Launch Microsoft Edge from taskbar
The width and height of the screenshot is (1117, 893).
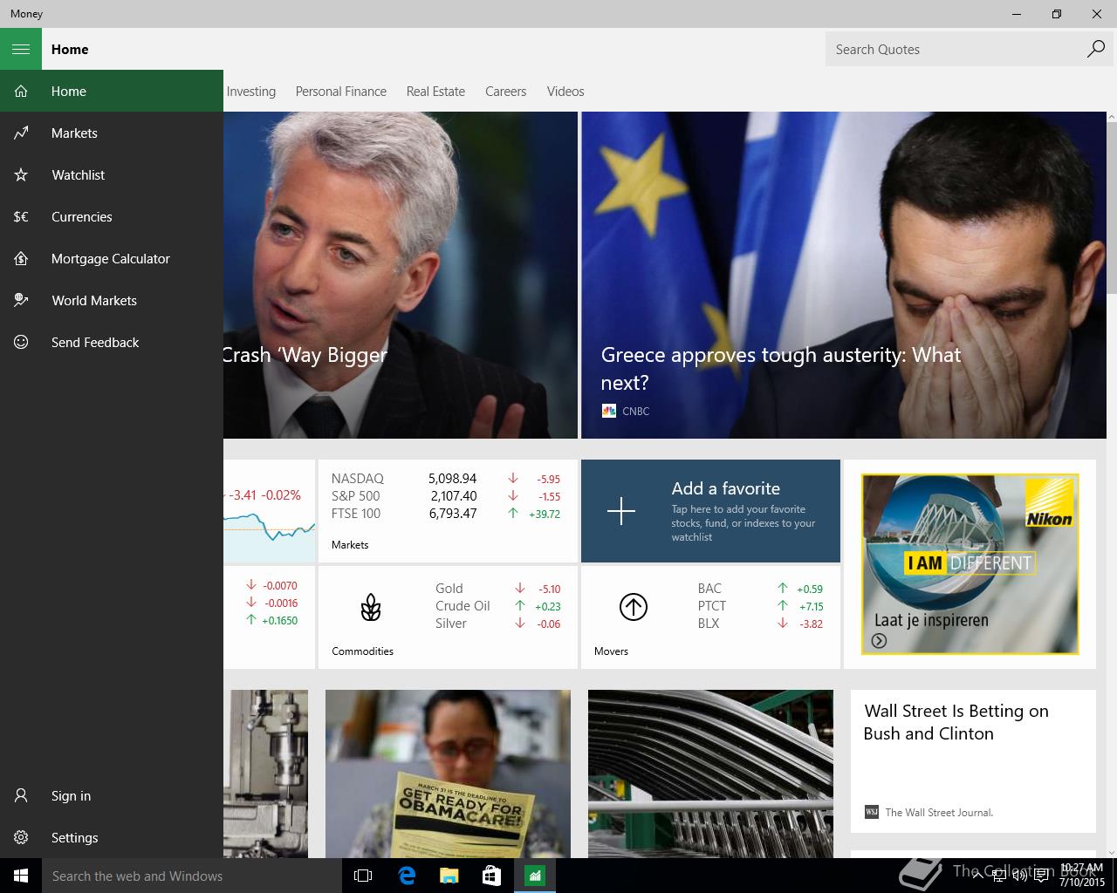(x=406, y=876)
